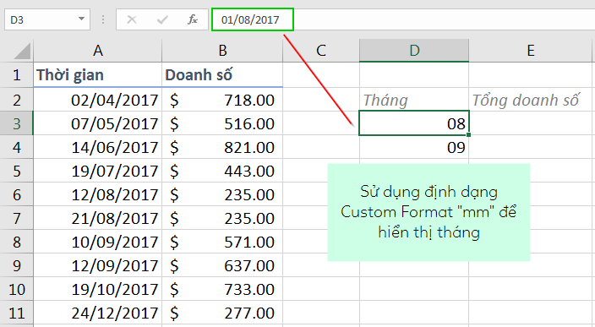Select the cell with date 14/06/2017
This screenshot has height=327, width=595.
(98, 147)
